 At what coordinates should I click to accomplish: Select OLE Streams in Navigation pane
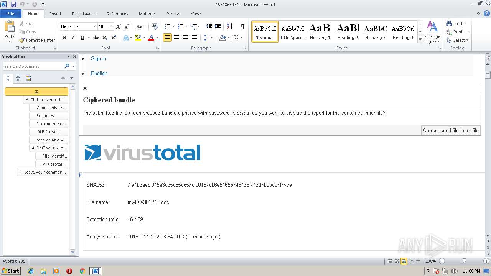[x=48, y=132]
